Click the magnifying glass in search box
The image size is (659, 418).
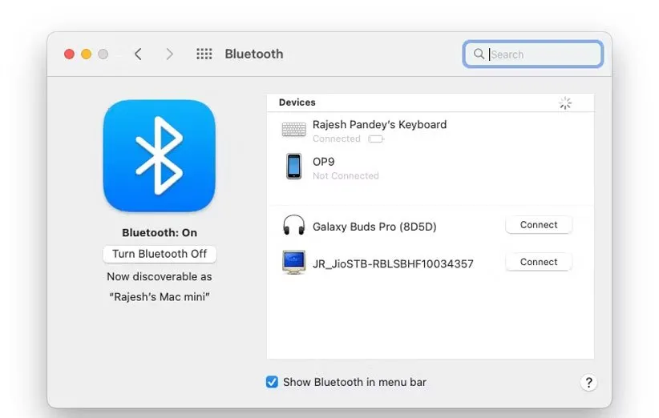[x=479, y=54]
